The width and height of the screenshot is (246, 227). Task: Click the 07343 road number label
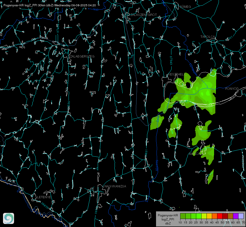[x=171, y=61]
